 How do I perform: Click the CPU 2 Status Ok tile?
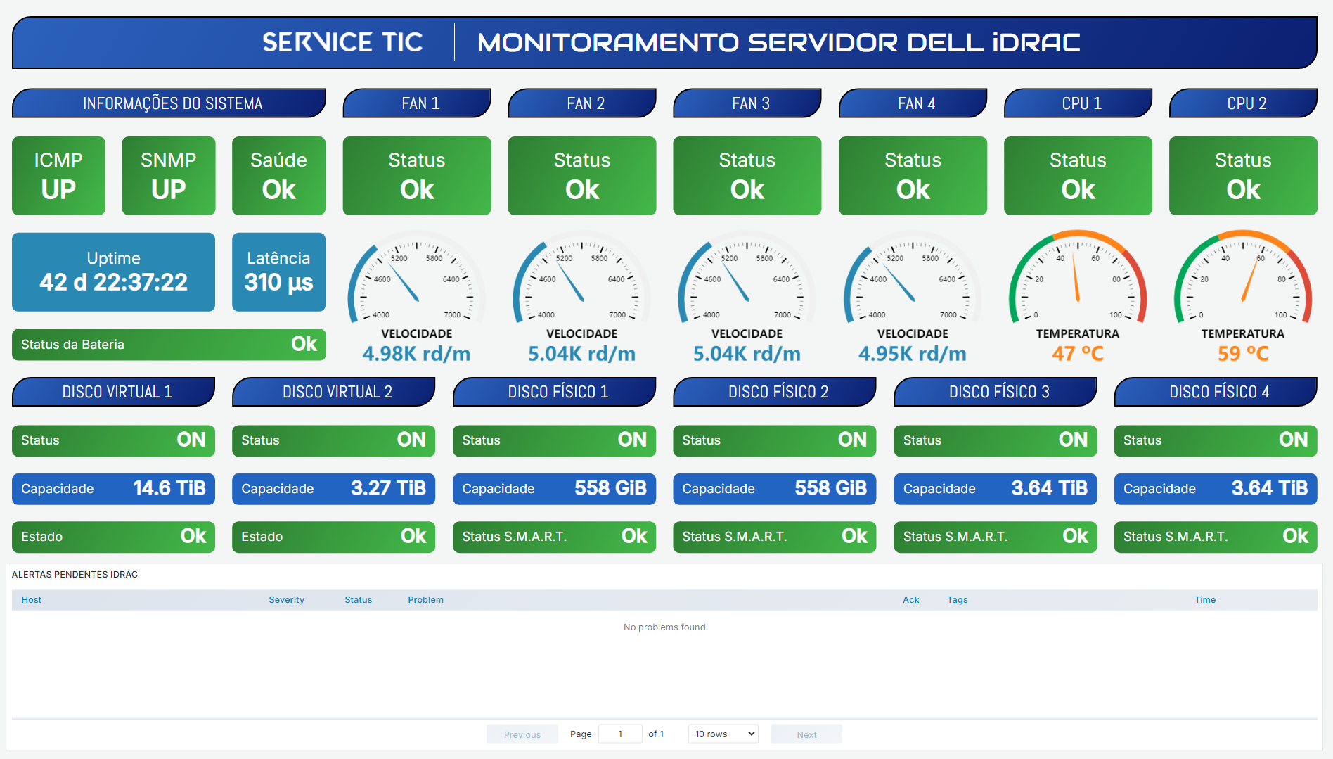click(x=1243, y=176)
